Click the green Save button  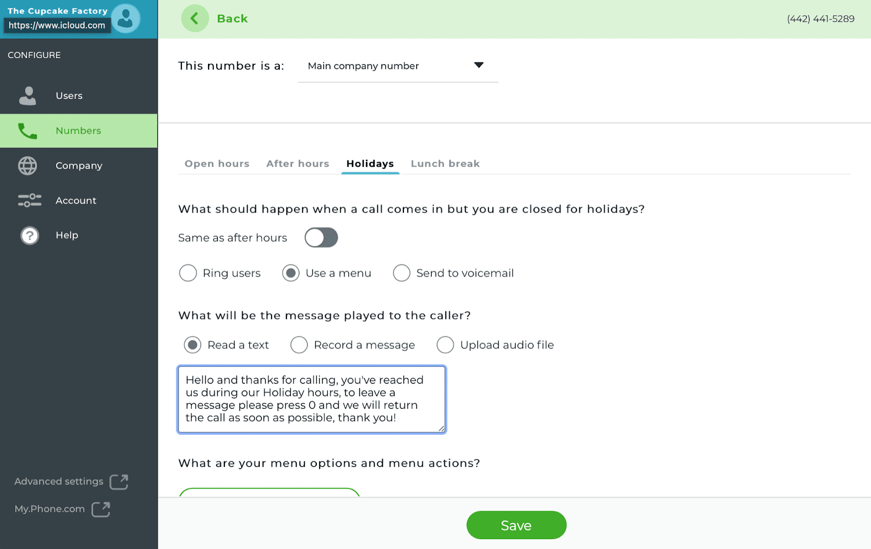pyautogui.click(x=516, y=525)
